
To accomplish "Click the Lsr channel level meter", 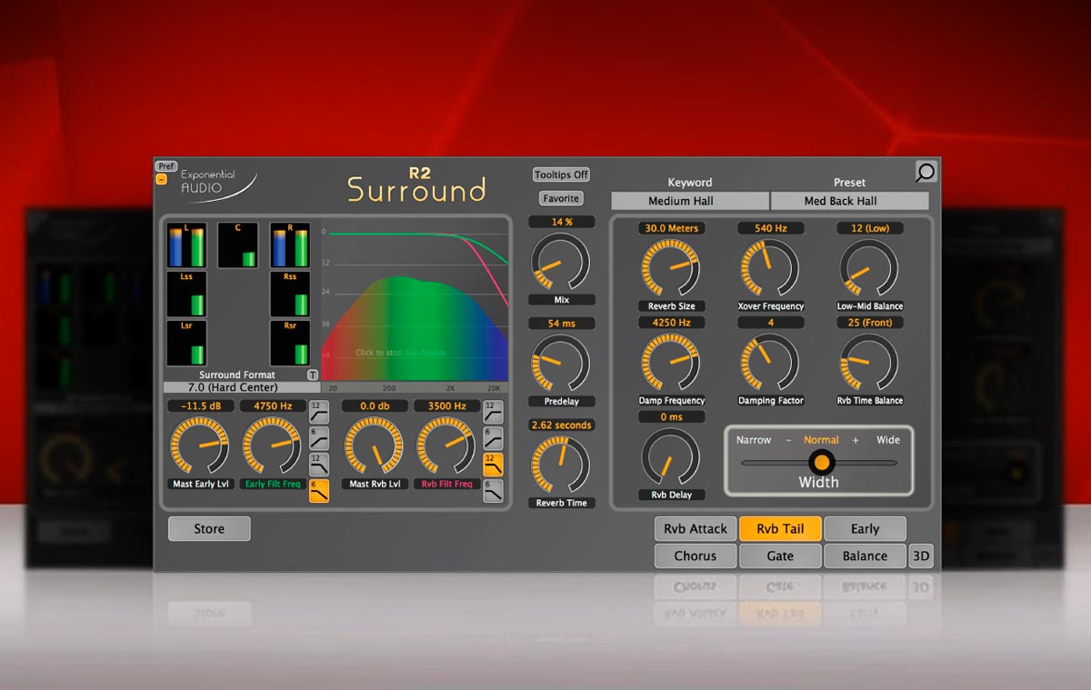I will coord(186,342).
